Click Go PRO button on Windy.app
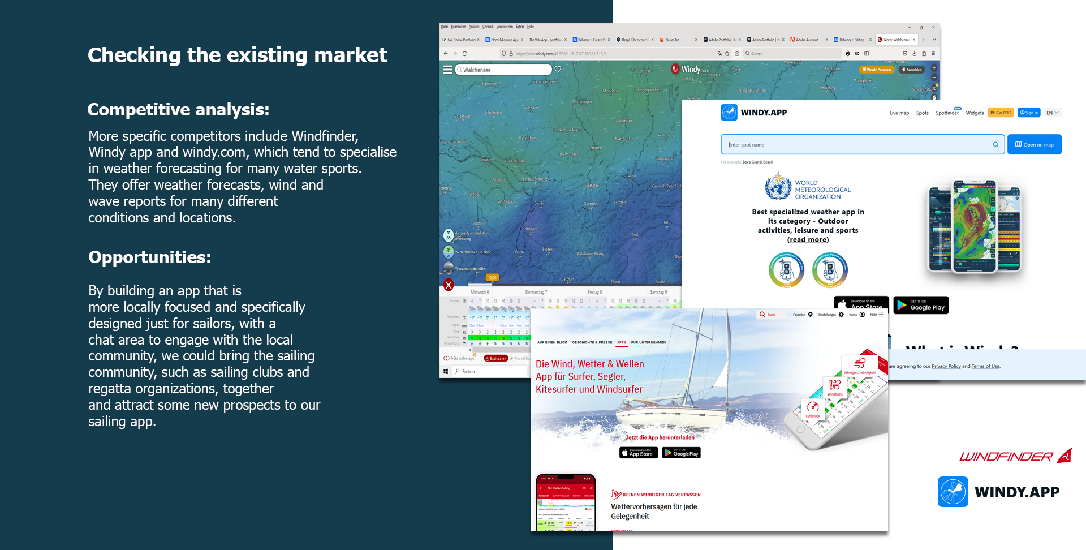This screenshot has height=550, width=1086. [1001, 113]
